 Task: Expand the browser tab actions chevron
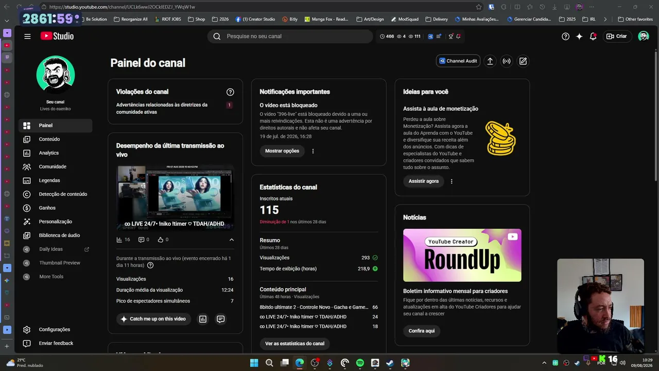pyautogui.click(x=7, y=21)
